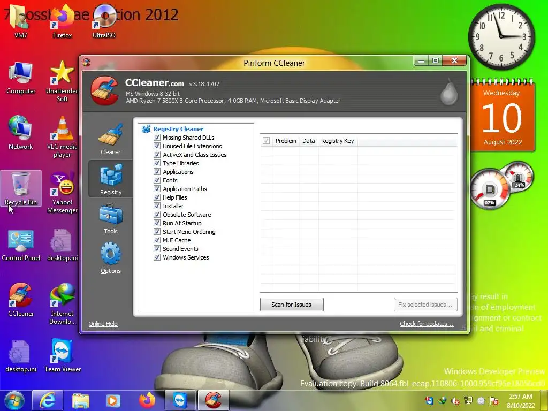Toggle the Start Menu Ordering checkbox
548x411 pixels.
click(157, 231)
